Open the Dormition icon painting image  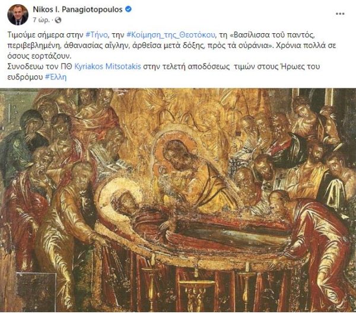[178, 200]
